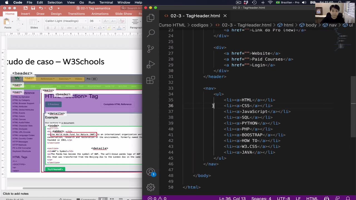This screenshot has height=200, width=356.
Task: Switch to PowerPoint Slide Show tab
Action: [x=123, y=14]
